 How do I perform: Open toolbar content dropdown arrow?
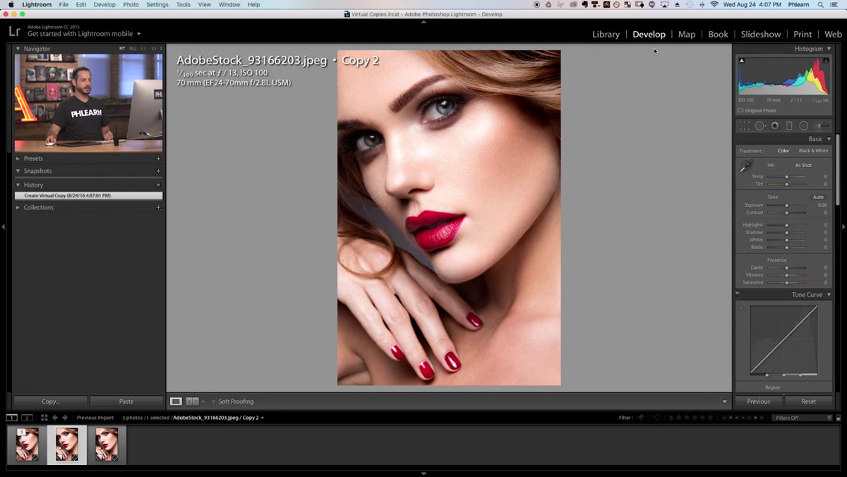724,401
